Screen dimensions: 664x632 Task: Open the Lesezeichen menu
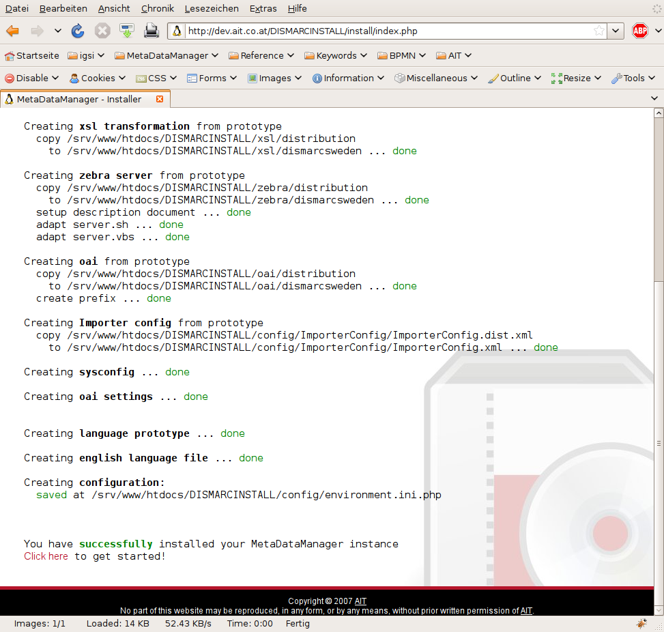(x=212, y=8)
